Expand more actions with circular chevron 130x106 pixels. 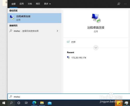[96, 48]
